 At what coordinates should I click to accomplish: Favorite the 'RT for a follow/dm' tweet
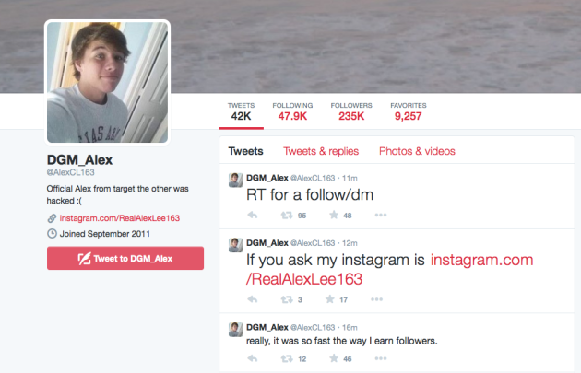coord(334,215)
